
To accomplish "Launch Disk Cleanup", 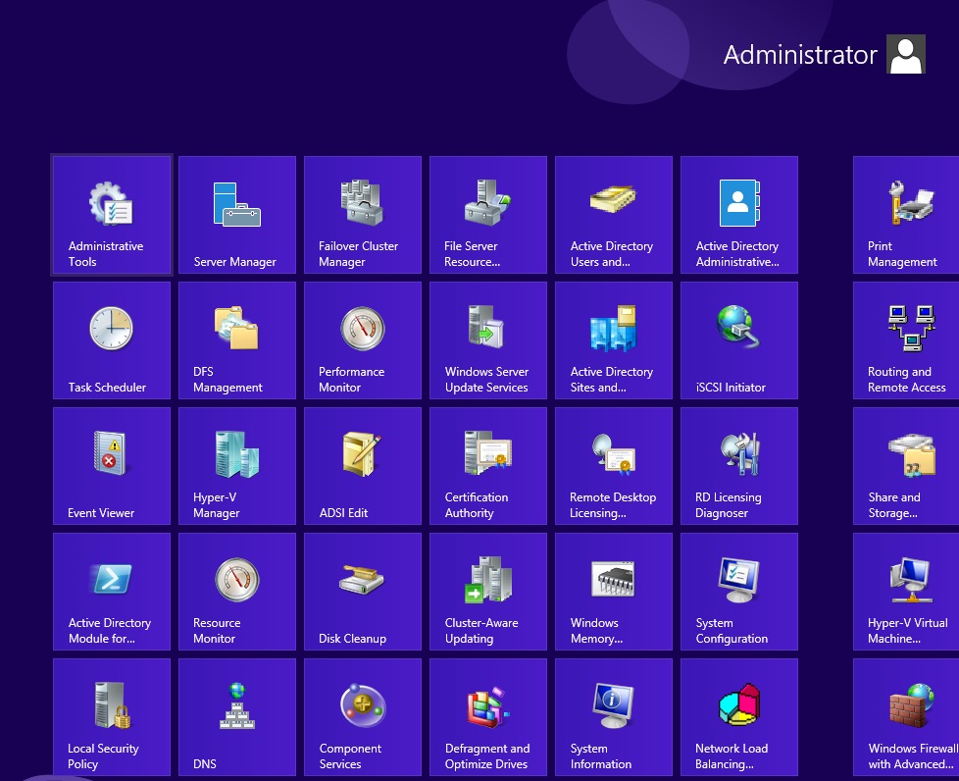I will 362,592.
